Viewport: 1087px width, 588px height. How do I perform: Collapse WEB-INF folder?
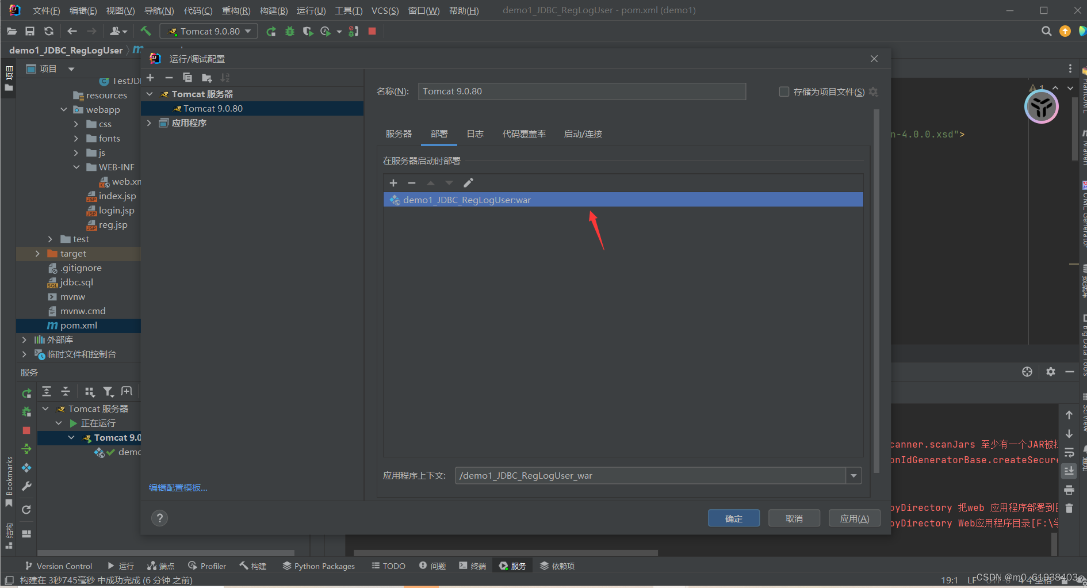(76, 167)
